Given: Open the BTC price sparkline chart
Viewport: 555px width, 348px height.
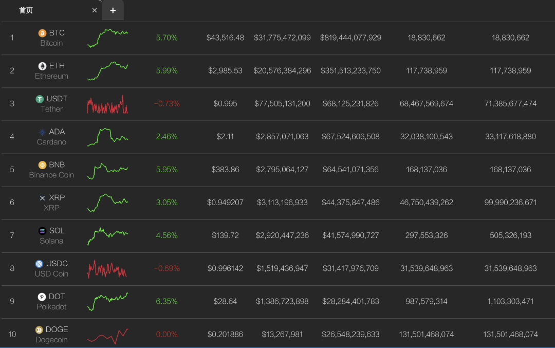Looking at the screenshot, I should [107, 38].
